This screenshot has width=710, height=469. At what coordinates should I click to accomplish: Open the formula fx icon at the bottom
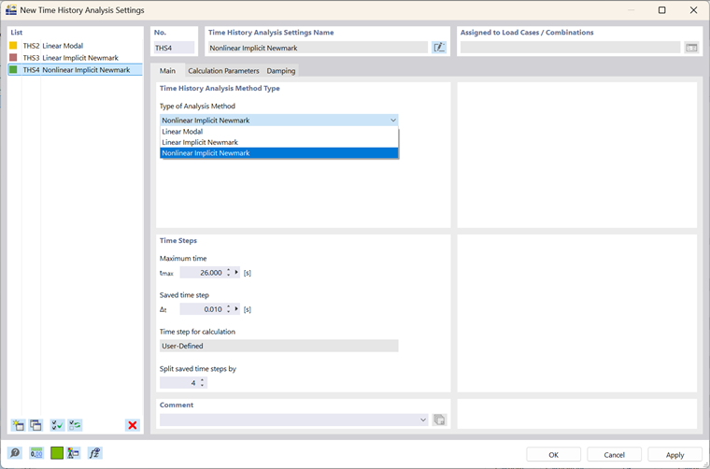click(x=94, y=453)
